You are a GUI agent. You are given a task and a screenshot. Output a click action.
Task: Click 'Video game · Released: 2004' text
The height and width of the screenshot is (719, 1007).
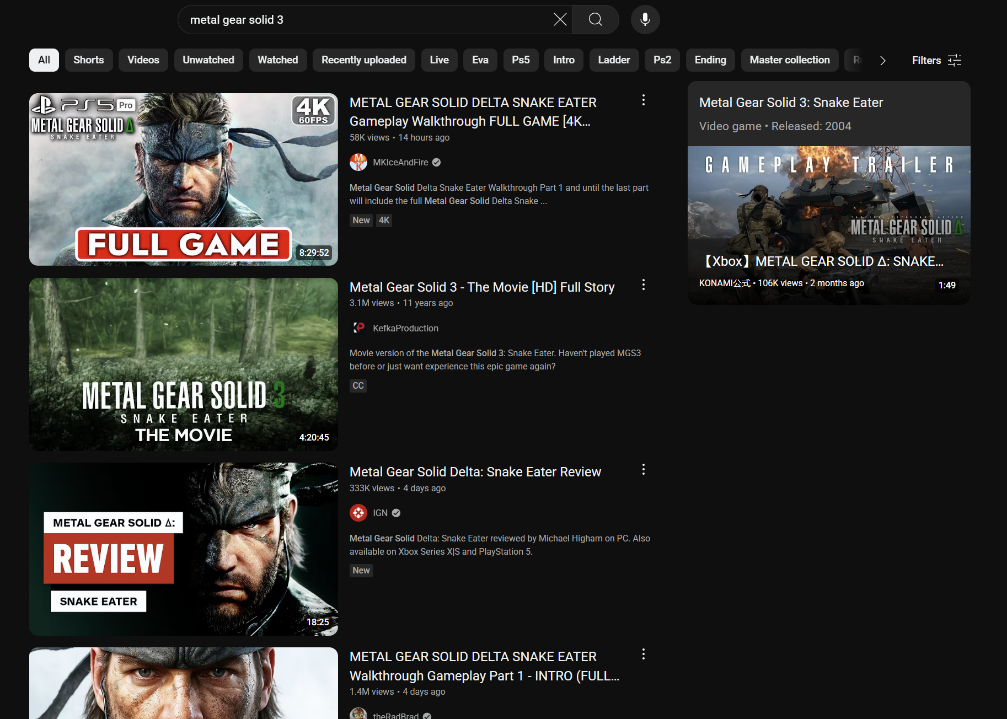pos(775,126)
